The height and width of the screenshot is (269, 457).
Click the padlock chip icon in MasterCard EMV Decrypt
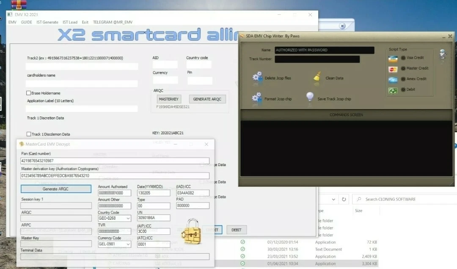pyautogui.click(x=191, y=231)
